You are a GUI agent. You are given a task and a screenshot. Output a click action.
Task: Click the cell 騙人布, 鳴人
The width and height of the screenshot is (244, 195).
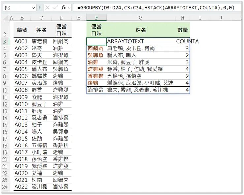(x=141, y=55)
